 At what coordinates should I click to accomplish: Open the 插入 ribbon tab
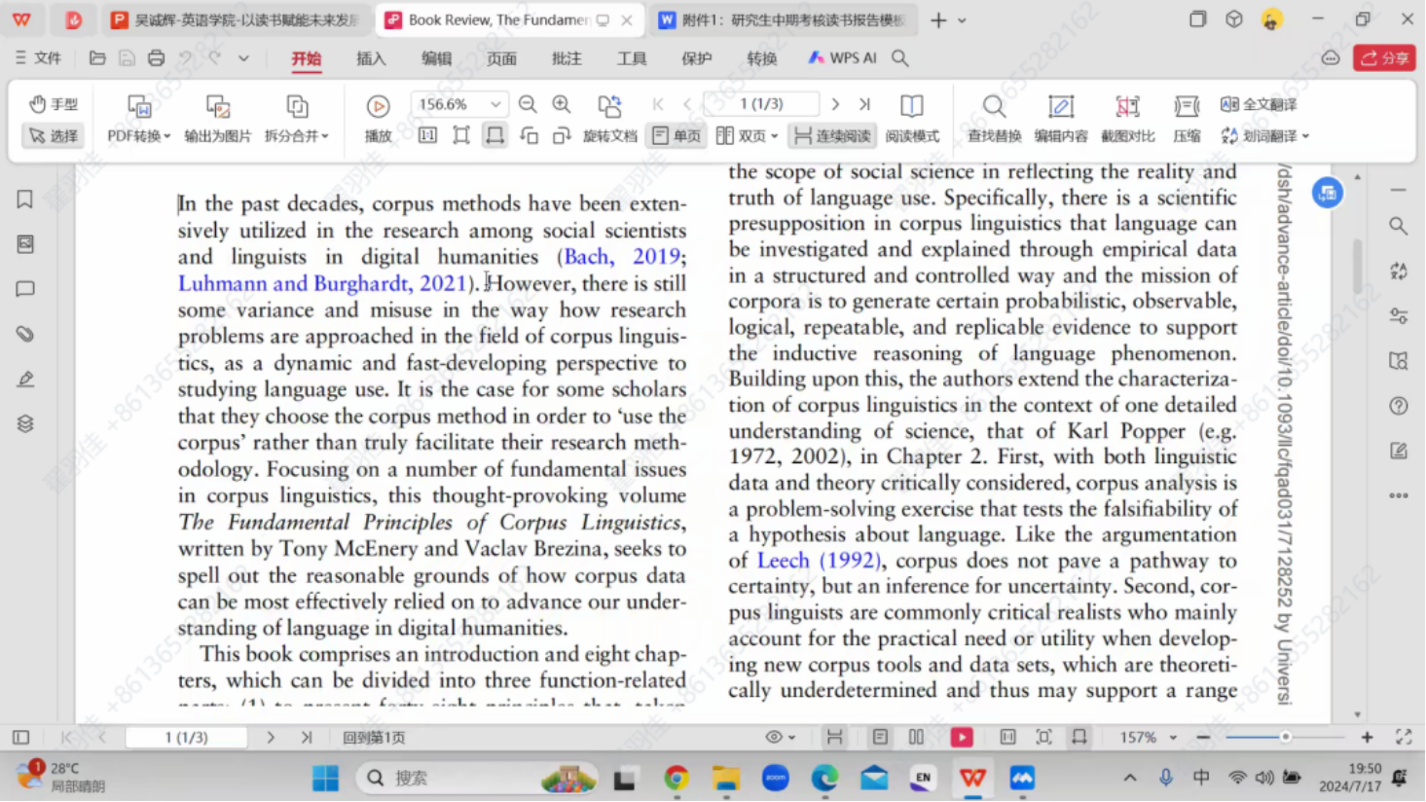[x=371, y=58]
